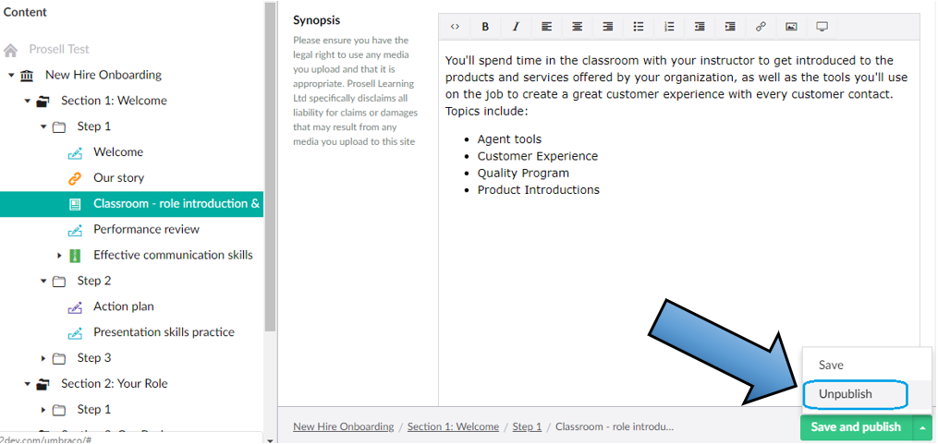Screen dimensions: 938x444
Task: Expand Effective communication skills node
Action: point(60,256)
